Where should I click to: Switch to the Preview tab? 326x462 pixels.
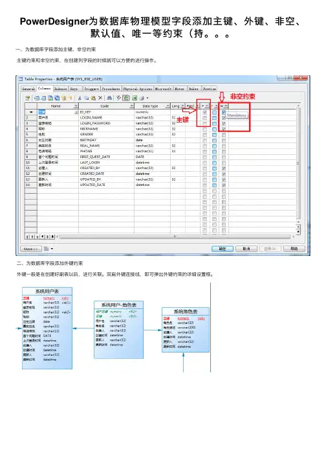click(209, 89)
